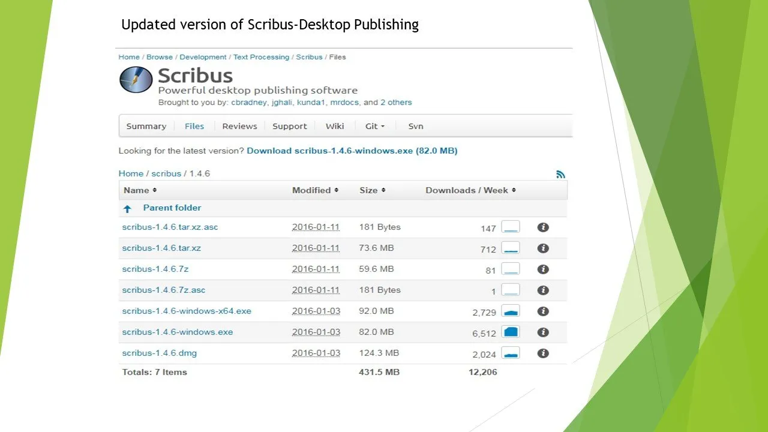This screenshot has height=432, width=768.
Task: Open info icon for scribus-1.4.6.dmg
Action: (x=543, y=353)
